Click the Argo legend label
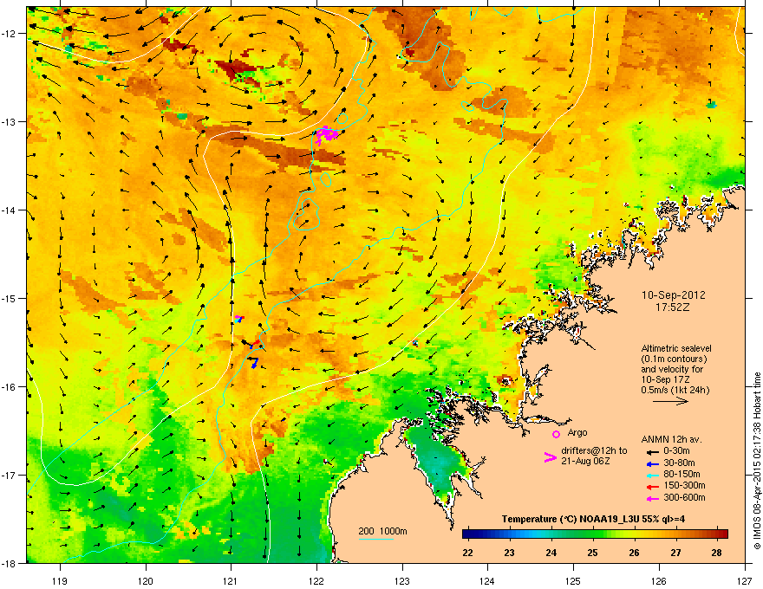This screenshot has height=589, width=763. [x=577, y=432]
